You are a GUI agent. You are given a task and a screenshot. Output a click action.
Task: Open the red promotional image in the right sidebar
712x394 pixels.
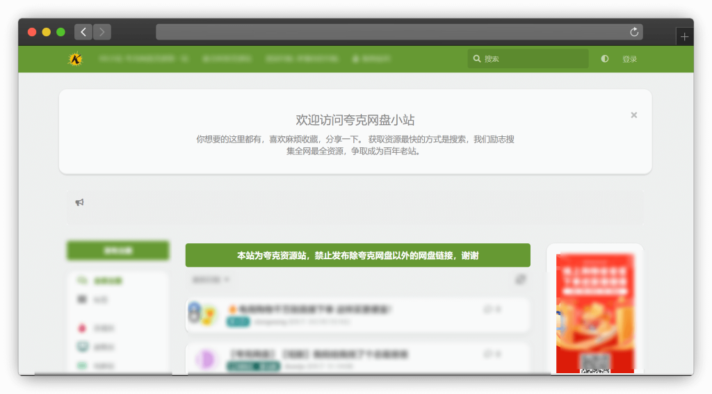pyautogui.click(x=595, y=313)
